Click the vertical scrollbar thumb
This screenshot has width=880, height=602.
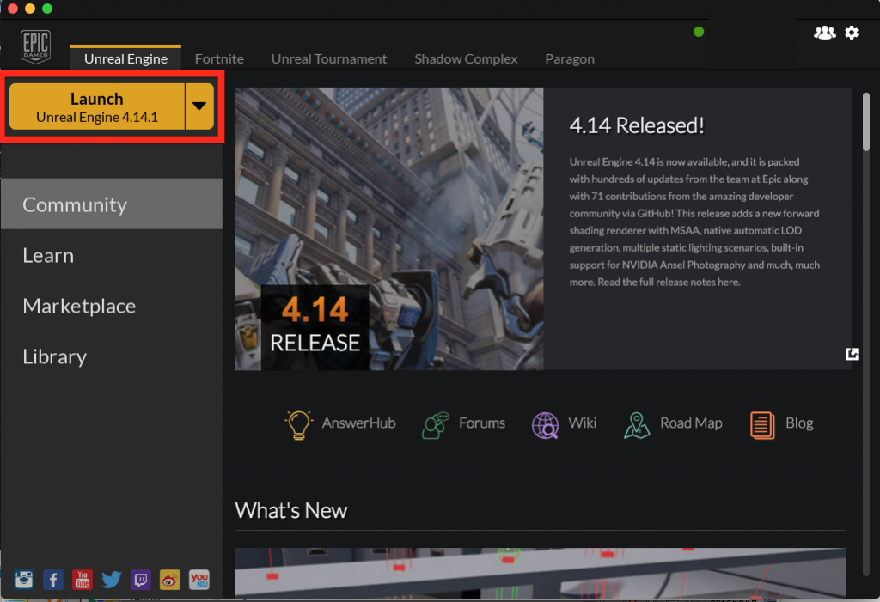tap(866, 122)
